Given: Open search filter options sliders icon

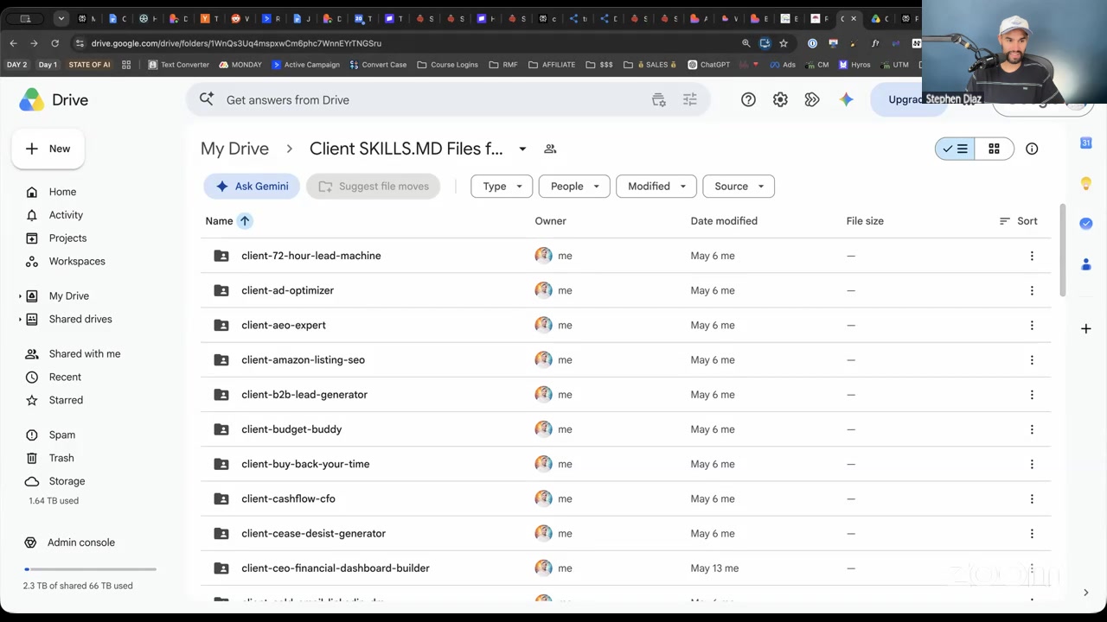Looking at the screenshot, I should tap(689, 100).
